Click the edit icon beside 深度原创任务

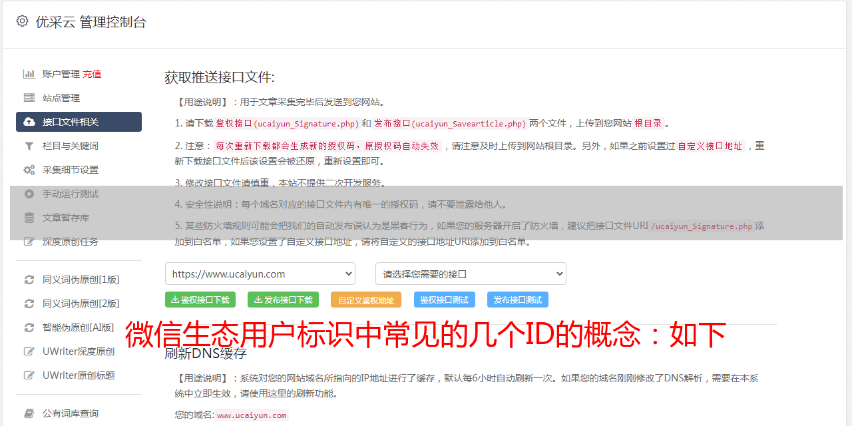click(x=29, y=242)
